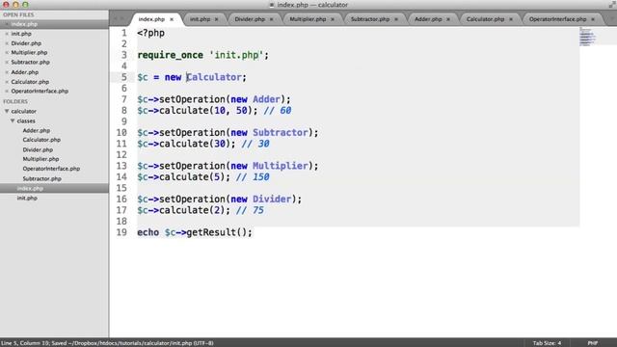Close Divider.php in Open Files list
This screenshot has width=617, height=347.
point(7,43)
